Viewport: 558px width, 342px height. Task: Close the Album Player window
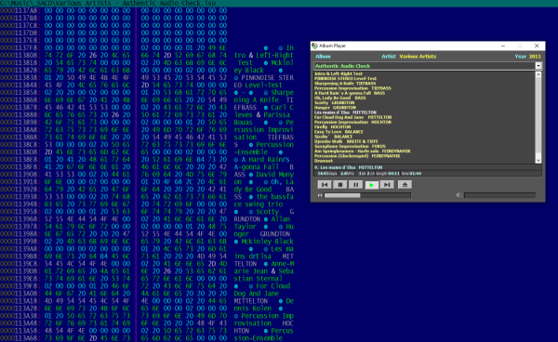[x=537, y=46]
